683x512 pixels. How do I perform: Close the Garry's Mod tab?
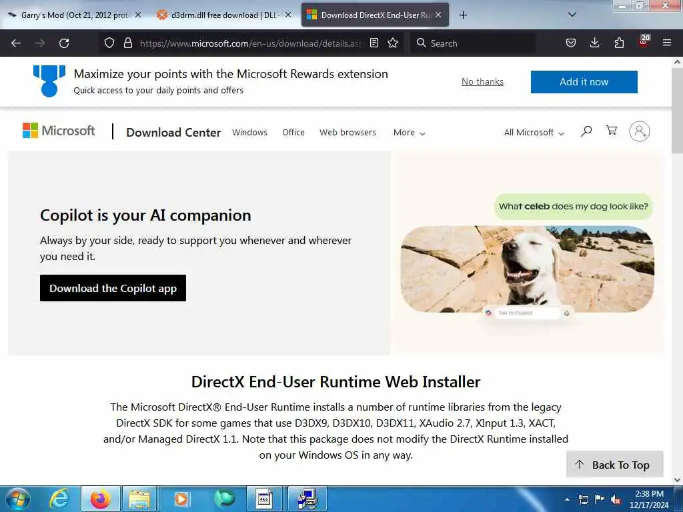tap(138, 15)
